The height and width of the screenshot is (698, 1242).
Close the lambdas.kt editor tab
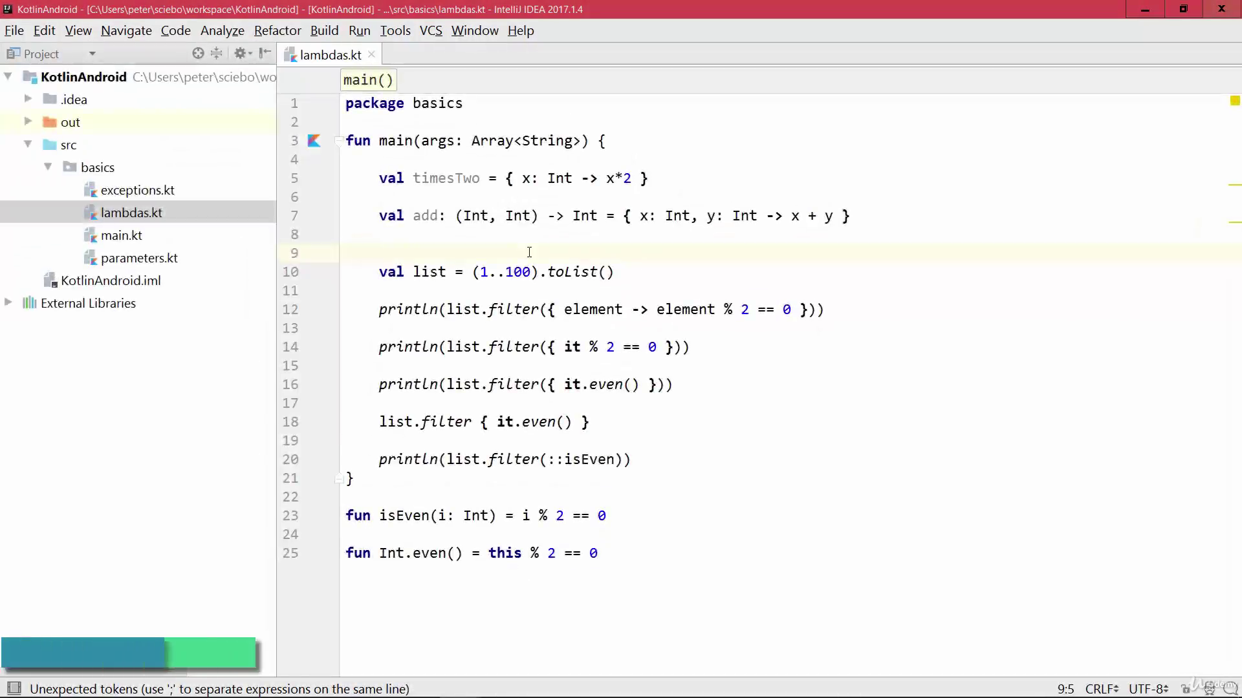coord(371,54)
